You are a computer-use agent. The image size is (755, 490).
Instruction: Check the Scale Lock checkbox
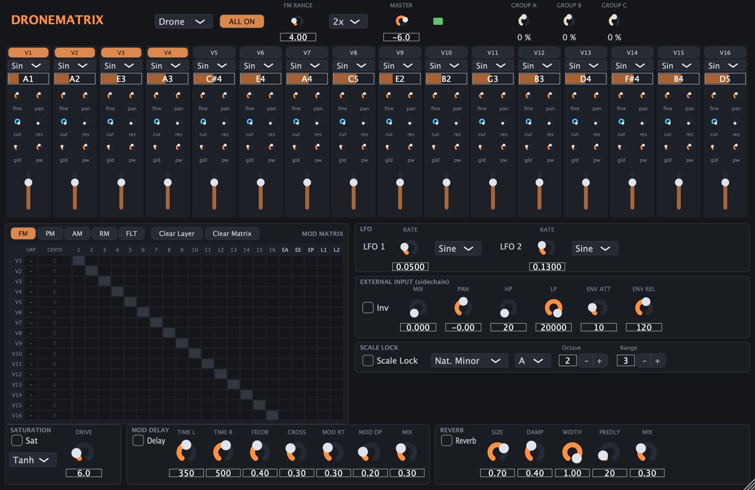368,361
